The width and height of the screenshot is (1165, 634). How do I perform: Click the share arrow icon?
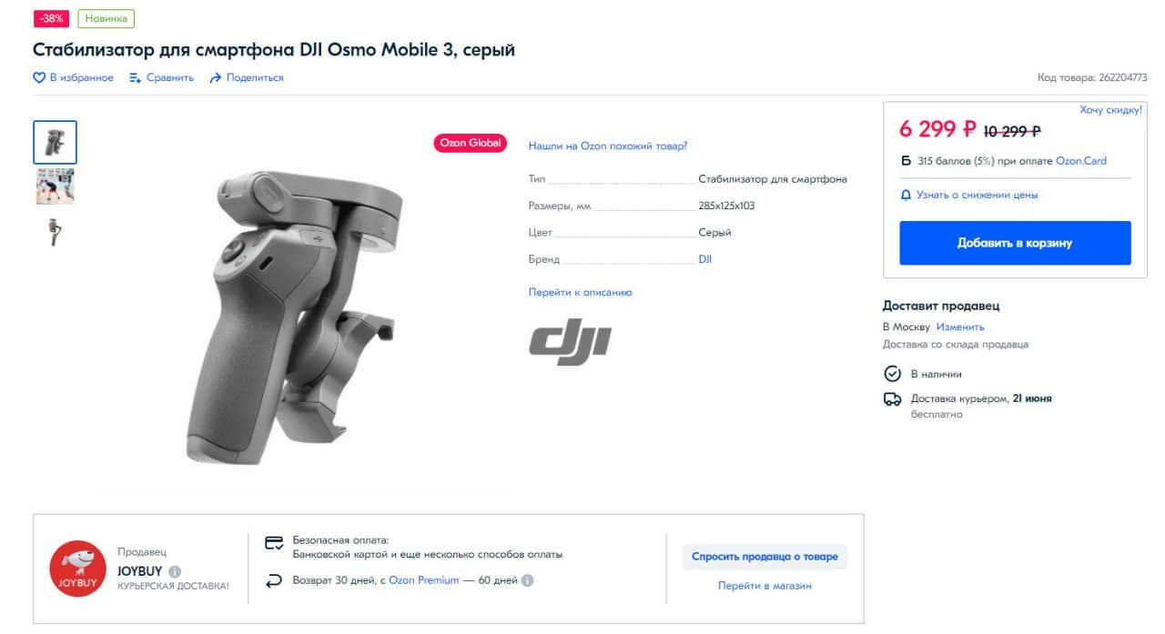pyautogui.click(x=216, y=78)
